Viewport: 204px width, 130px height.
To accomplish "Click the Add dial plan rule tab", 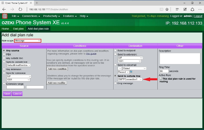I will point(38,29).
